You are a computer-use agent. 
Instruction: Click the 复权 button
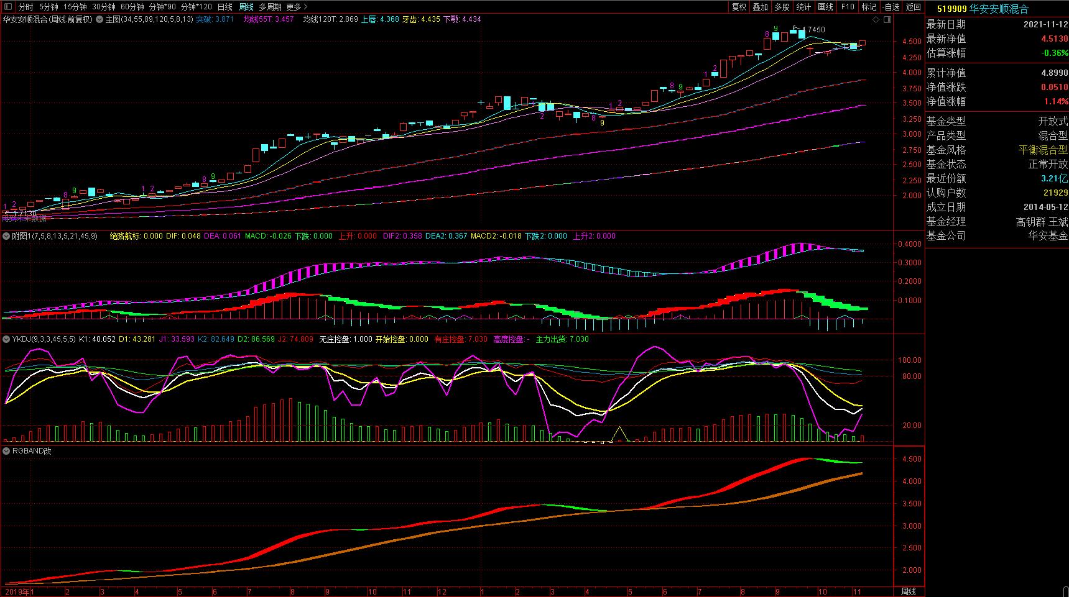(x=739, y=7)
